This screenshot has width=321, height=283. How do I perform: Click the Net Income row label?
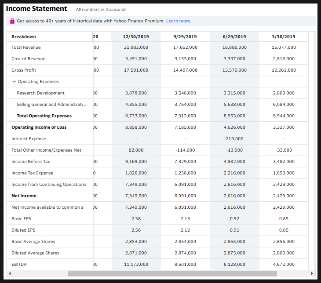point(24,196)
